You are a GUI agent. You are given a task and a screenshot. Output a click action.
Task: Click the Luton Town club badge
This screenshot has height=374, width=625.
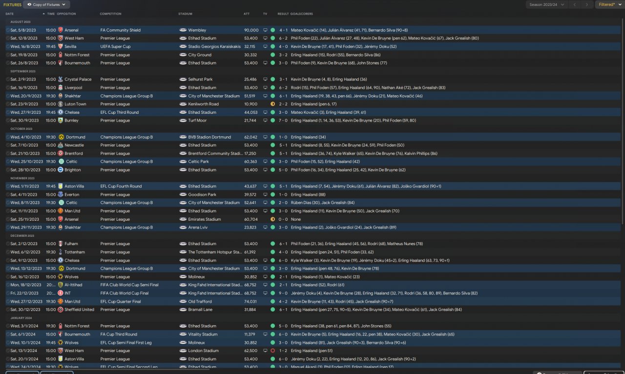pyautogui.click(x=61, y=104)
